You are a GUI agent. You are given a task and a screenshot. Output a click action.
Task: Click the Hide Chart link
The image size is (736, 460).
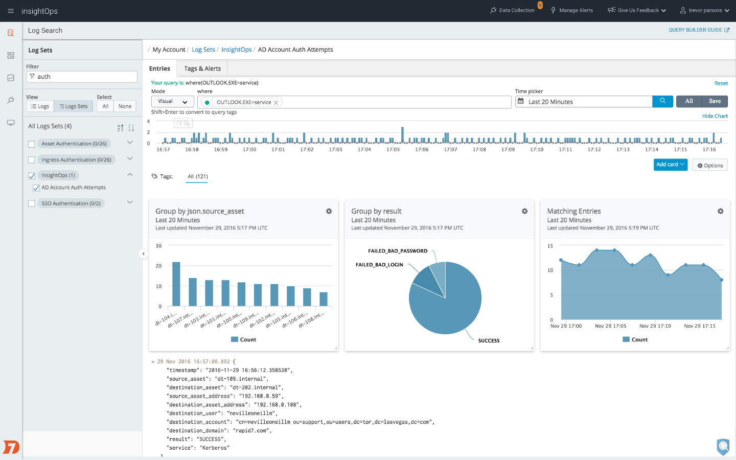coord(715,116)
